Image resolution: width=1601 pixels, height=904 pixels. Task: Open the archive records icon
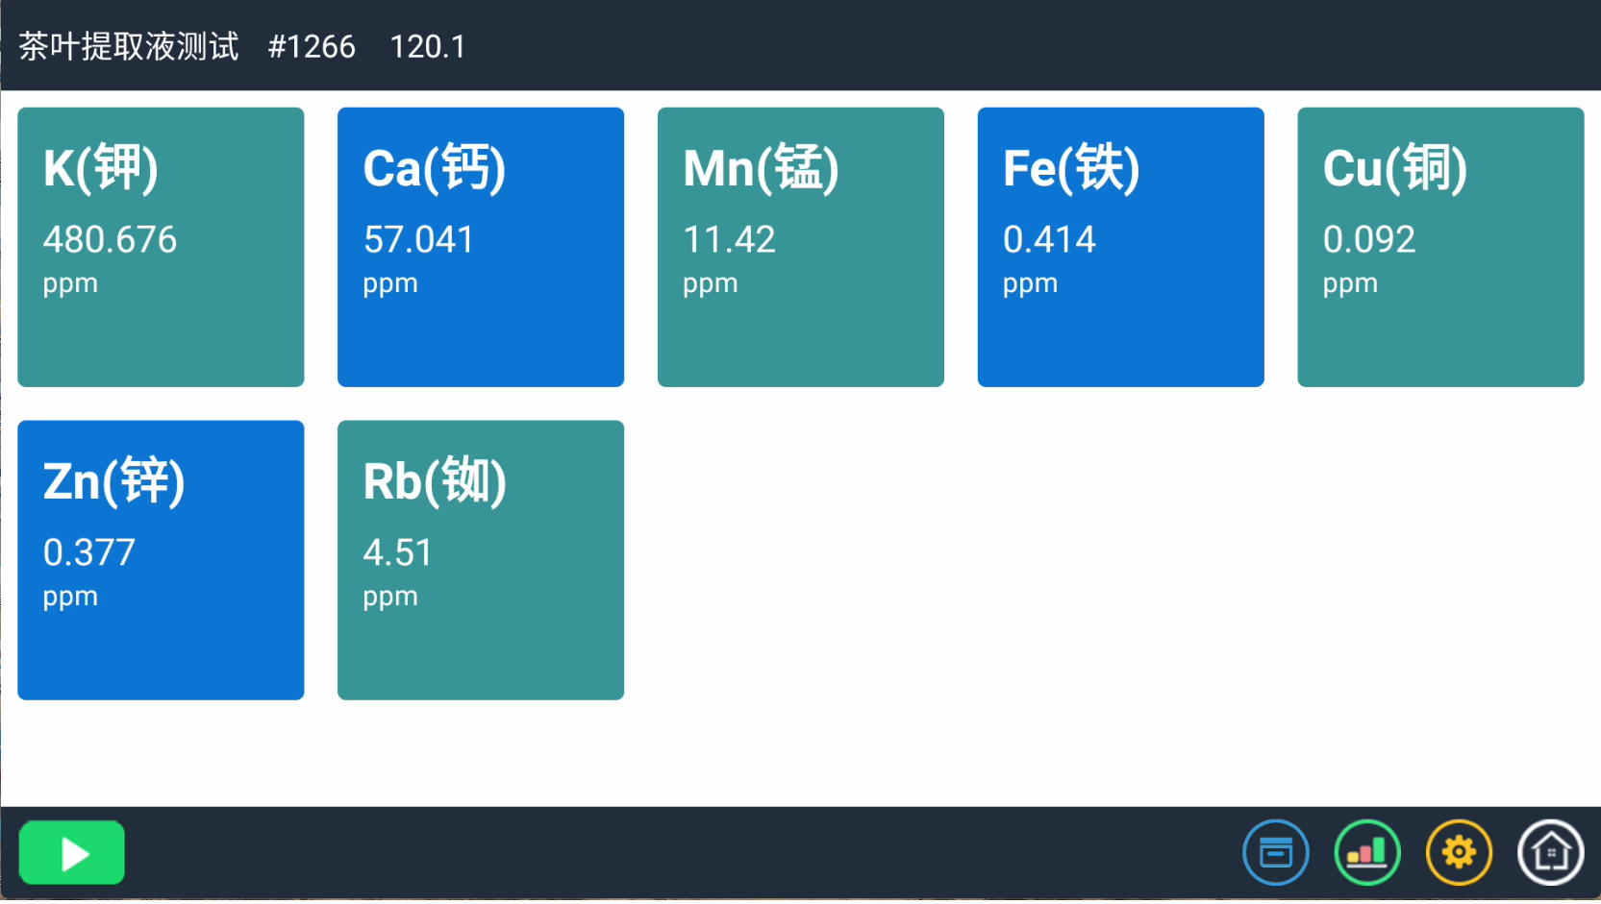pos(1276,852)
